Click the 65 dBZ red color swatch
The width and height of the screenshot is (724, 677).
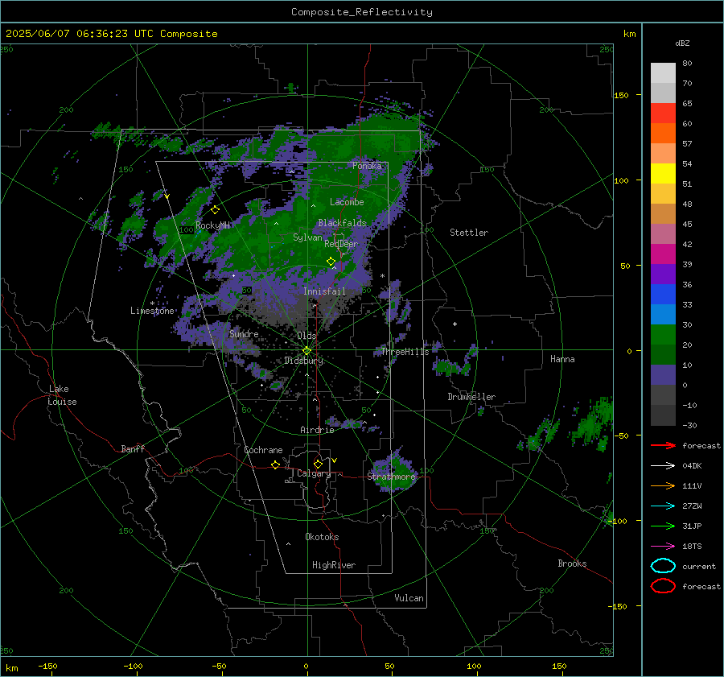(663, 114)
